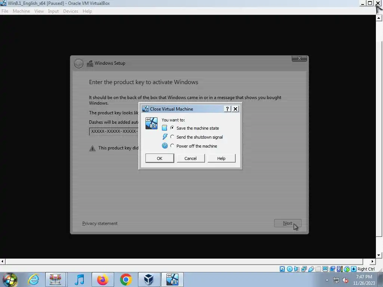Image resolution: width=383 pixels, height=287 pixels.
Task: Launch Internet Explorer from the taskbar
Action: (x=33, y=280)
